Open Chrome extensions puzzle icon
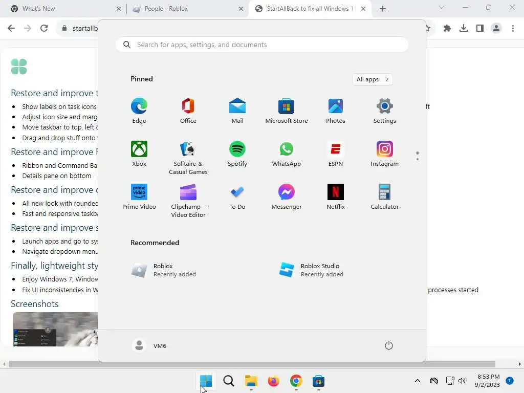524x393 pixels. pyautogui.click(x=447, y=28)
